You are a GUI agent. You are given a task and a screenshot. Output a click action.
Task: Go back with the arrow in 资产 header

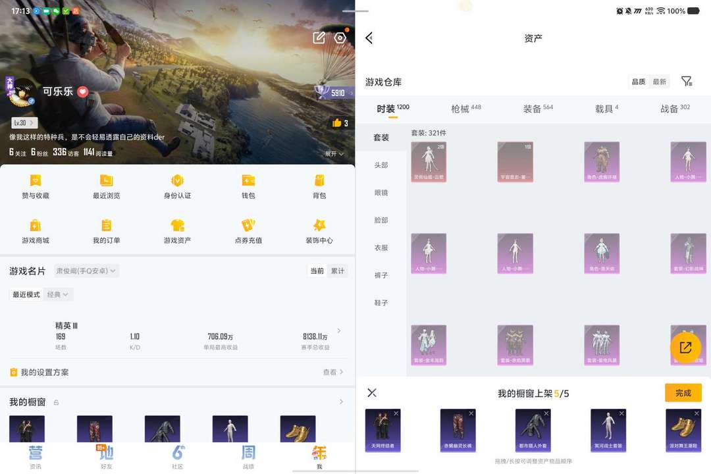click(x=369, y=38)
